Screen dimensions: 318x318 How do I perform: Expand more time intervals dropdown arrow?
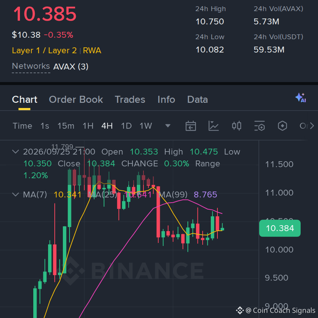click(168, 126)
